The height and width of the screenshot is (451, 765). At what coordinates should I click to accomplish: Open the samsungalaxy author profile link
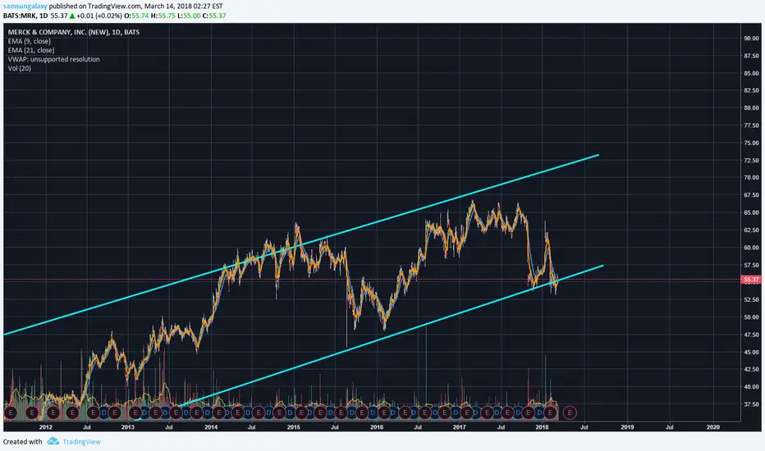25,7
